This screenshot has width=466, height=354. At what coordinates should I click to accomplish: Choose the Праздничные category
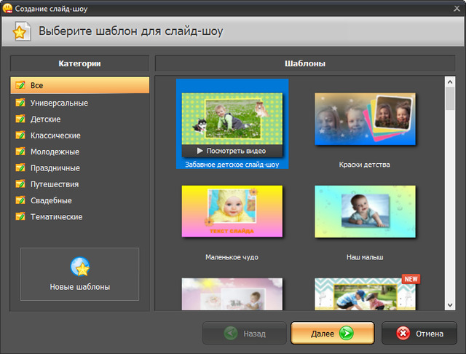(55, 168)
